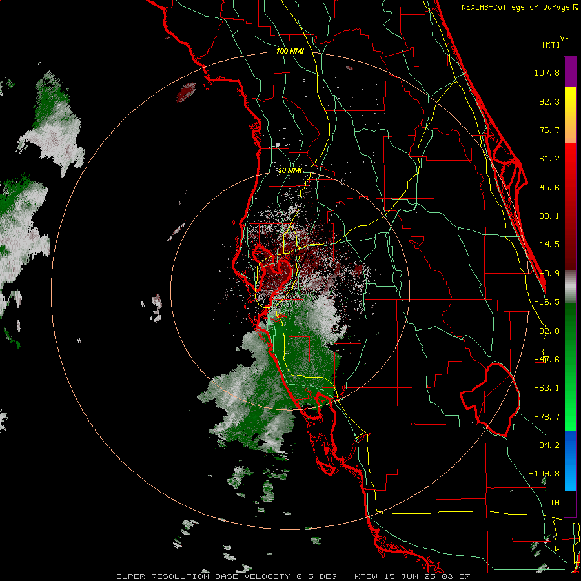
Task: Pick the yellow-orange segment of color bar
Action: 570,115
